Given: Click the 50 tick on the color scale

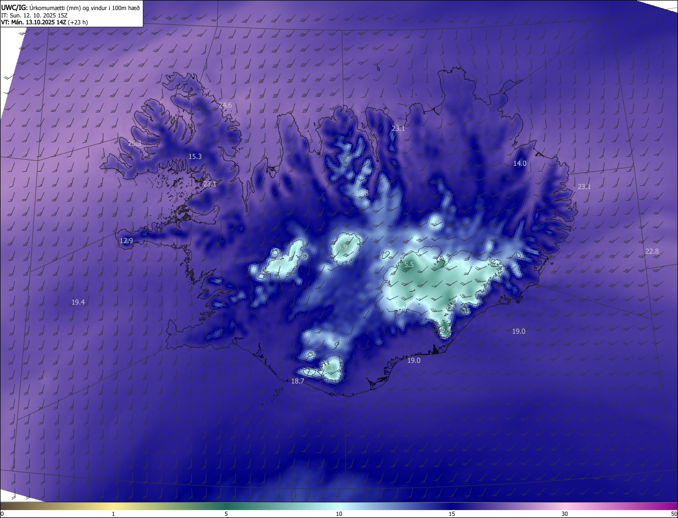Looking at the screenshot, I should tap(674, 514).
